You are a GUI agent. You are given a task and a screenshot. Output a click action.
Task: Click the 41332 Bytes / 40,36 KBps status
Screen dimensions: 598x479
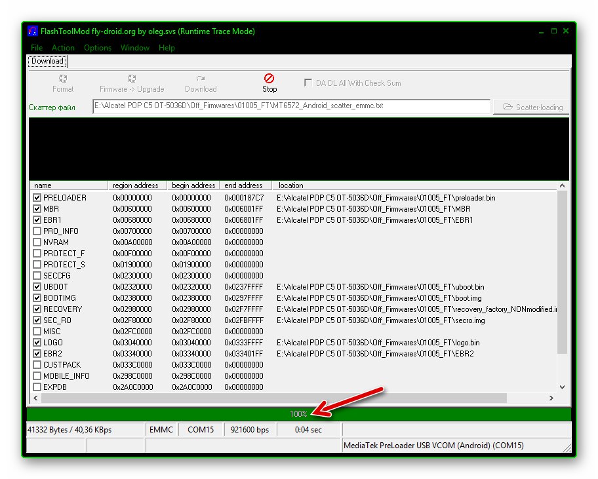(70, 430)
